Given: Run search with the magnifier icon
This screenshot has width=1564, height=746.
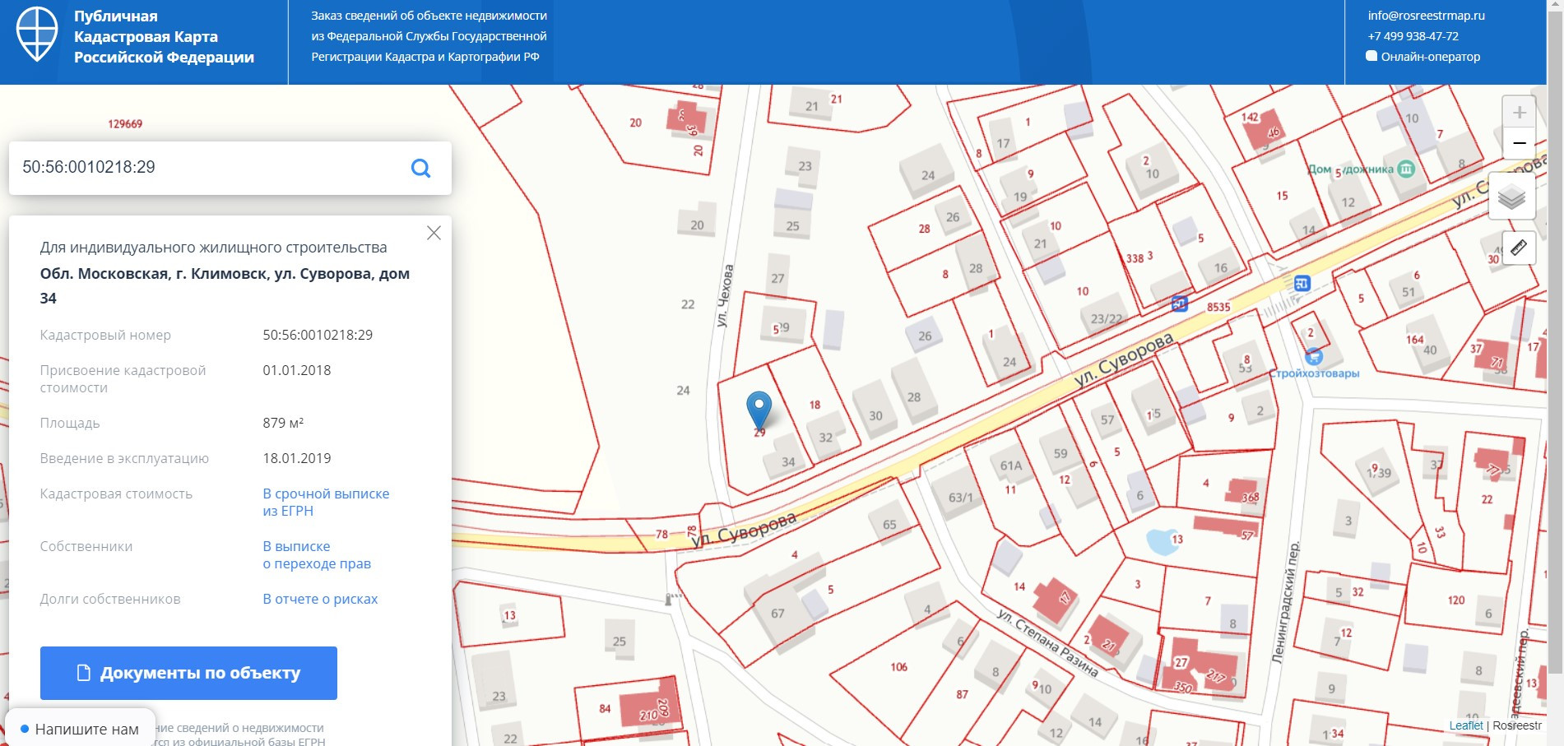Looking at the screenshot, I should point(420,168).
